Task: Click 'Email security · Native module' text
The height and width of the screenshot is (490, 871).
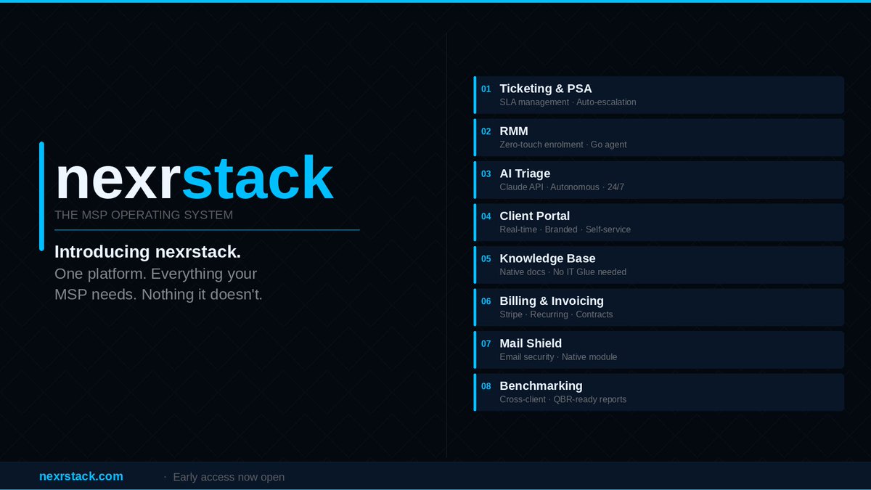Action: 558,357
